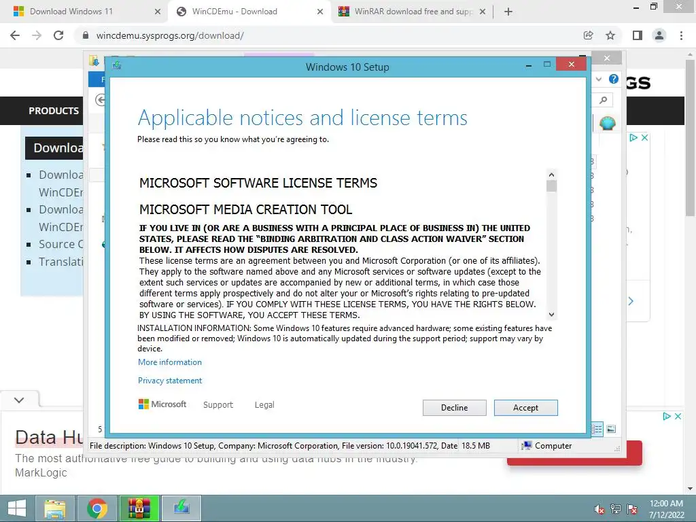This screenshot has height=522, width=696.
Task: Click license text scrollbar up arrow
Action: coord(551,175)
